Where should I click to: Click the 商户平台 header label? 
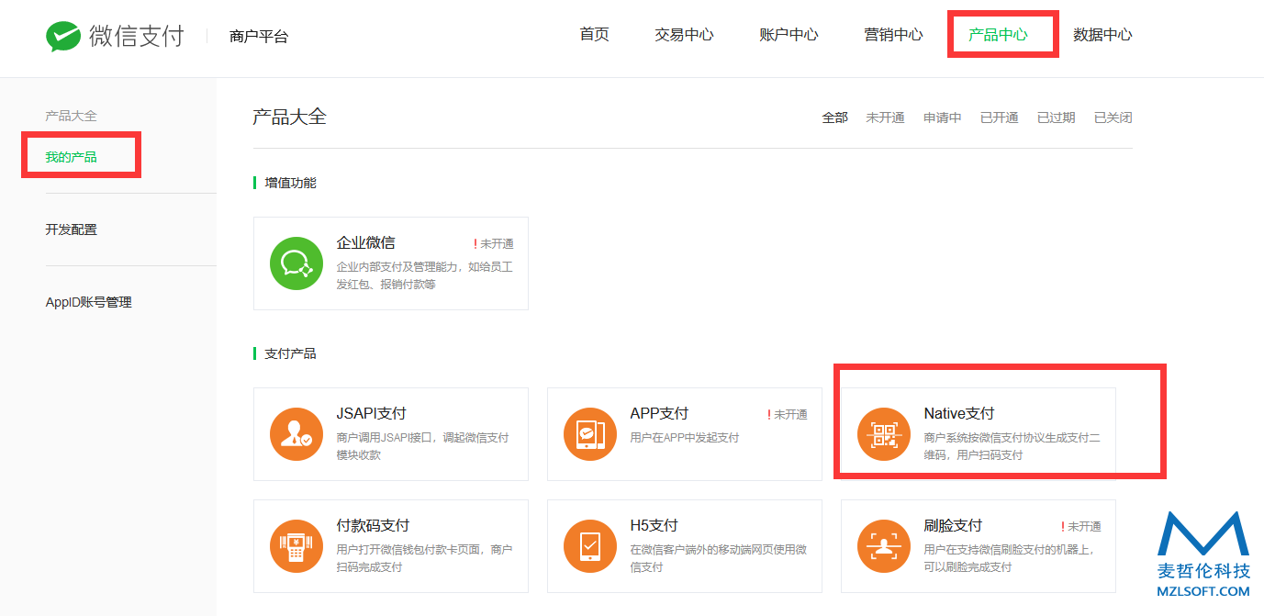[x=259, y=37]
